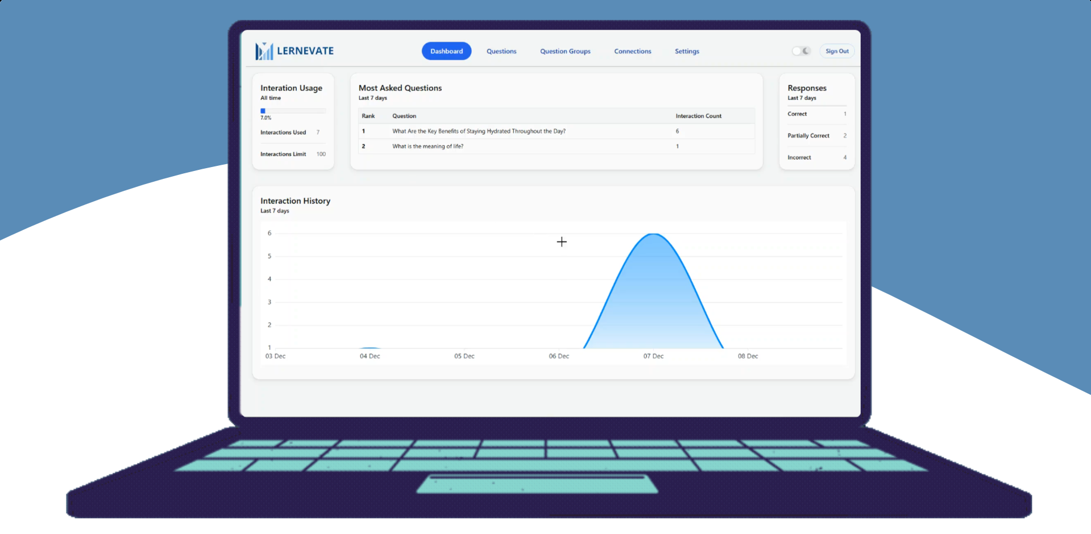The image size is (1091, 534).
Task: Select the hydration benefits question row
Action: (x=557, y=131)
